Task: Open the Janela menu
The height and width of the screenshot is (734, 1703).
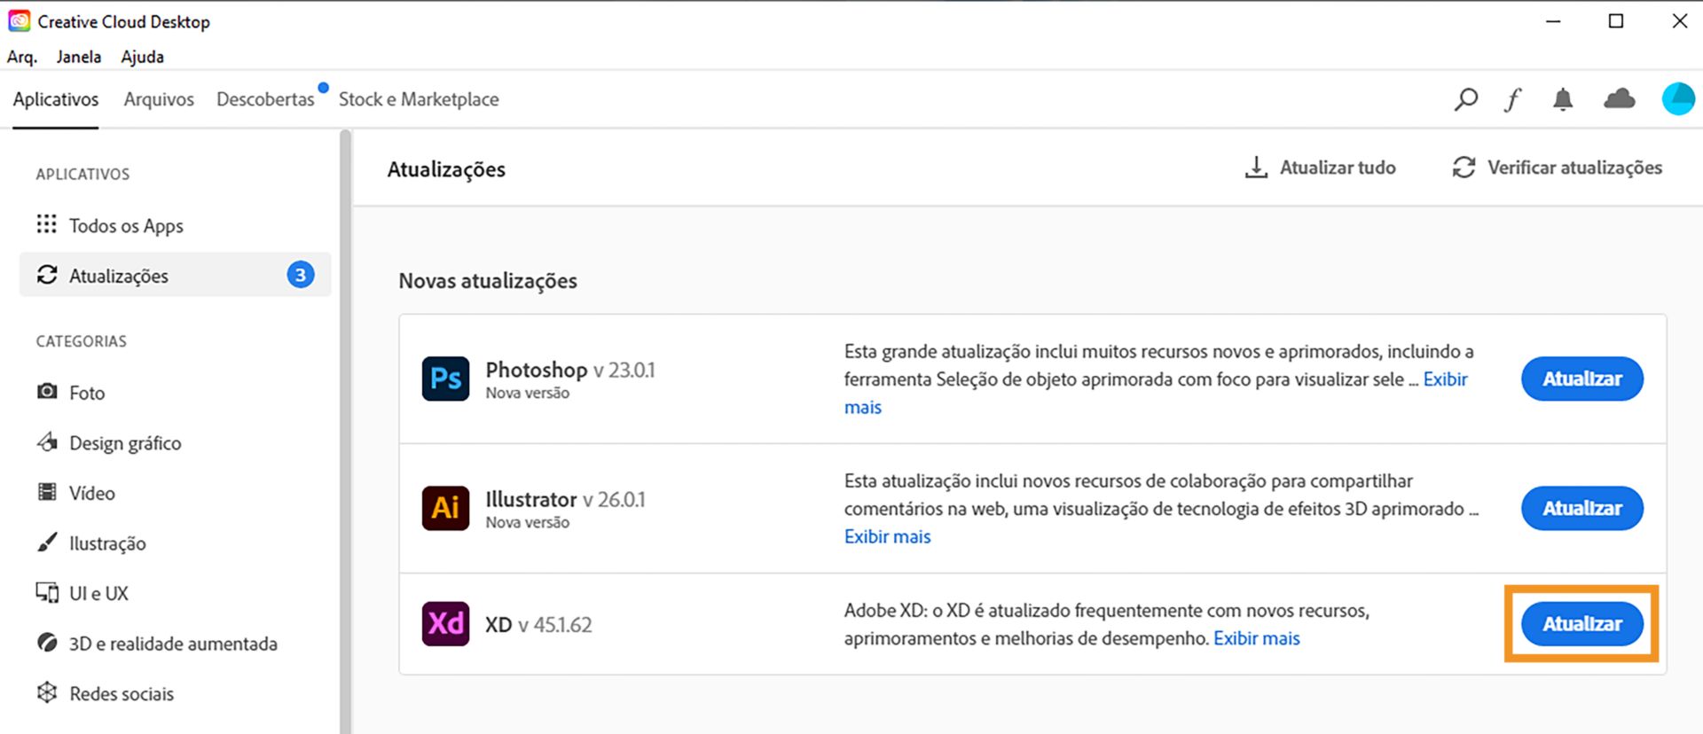Action: 79,57
